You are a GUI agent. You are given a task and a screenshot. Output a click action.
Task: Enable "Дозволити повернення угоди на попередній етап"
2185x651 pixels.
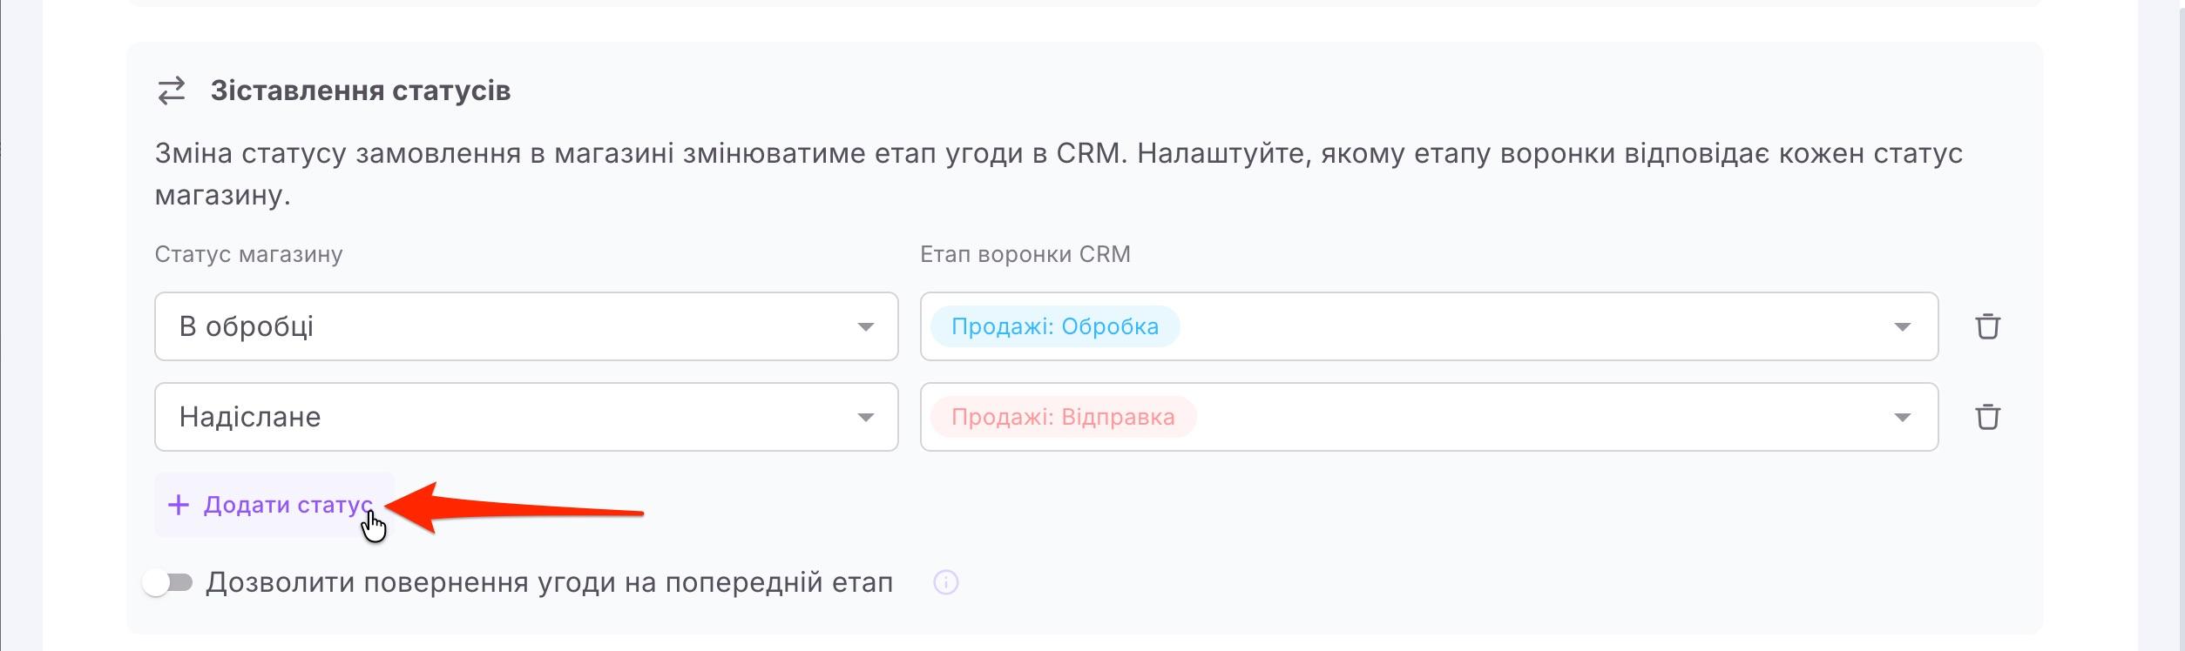[168, 582]
